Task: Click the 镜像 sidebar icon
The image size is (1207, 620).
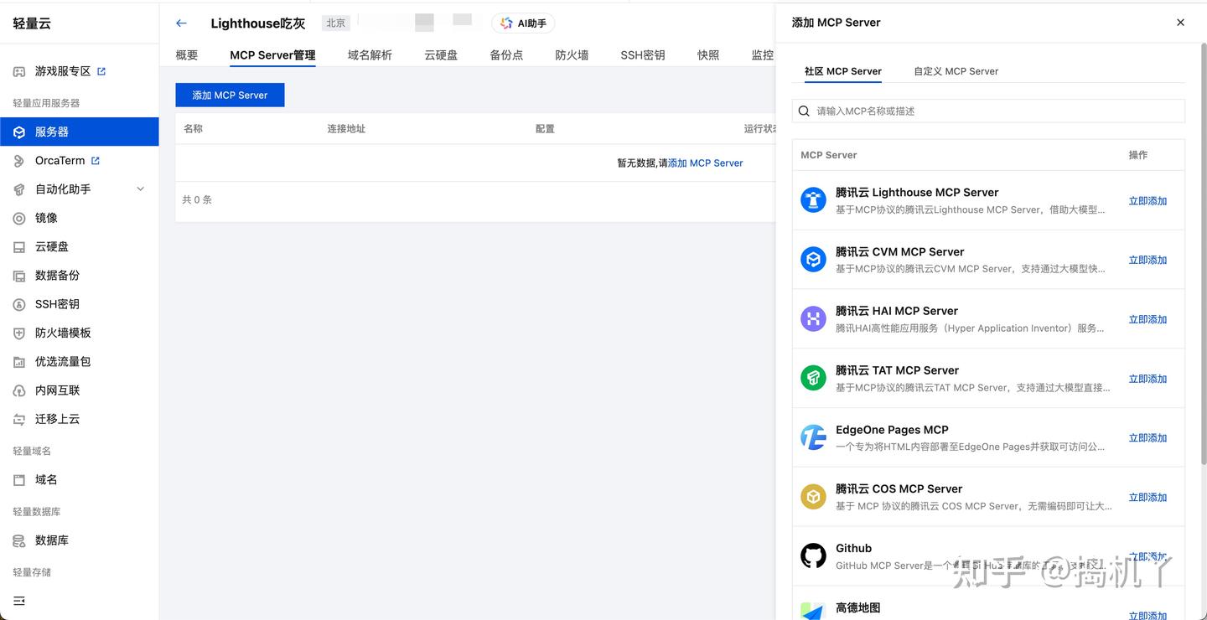Action: point(18,218)
